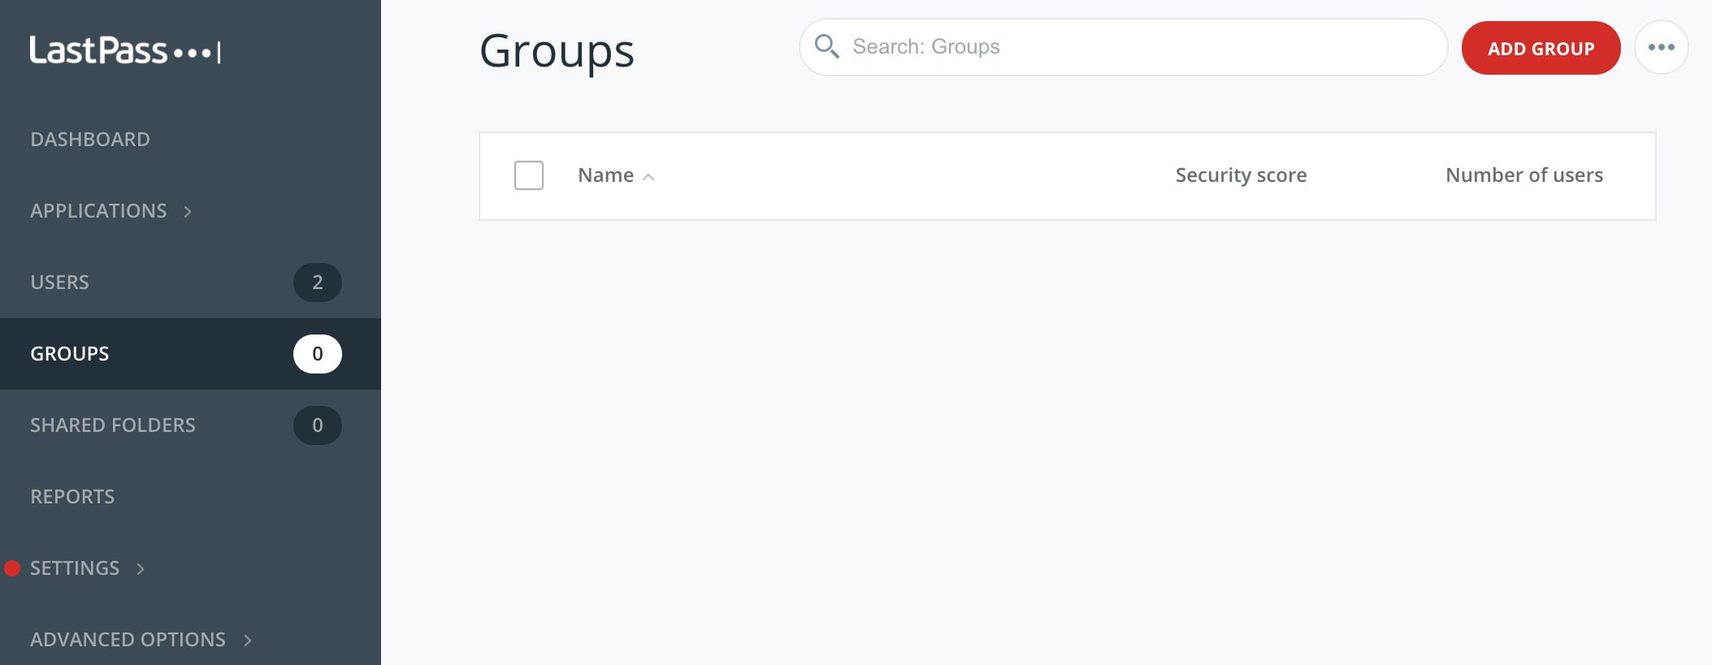Open the Reports page

(x=72, y=497)
